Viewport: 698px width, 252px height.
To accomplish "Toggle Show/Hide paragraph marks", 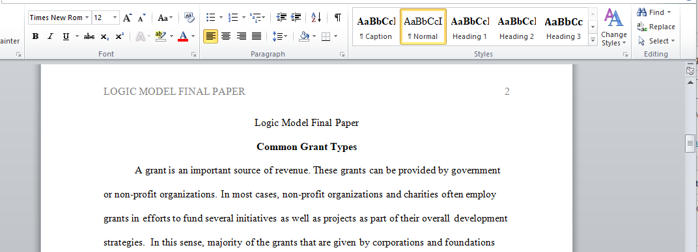I will click(x=338, y=18).
